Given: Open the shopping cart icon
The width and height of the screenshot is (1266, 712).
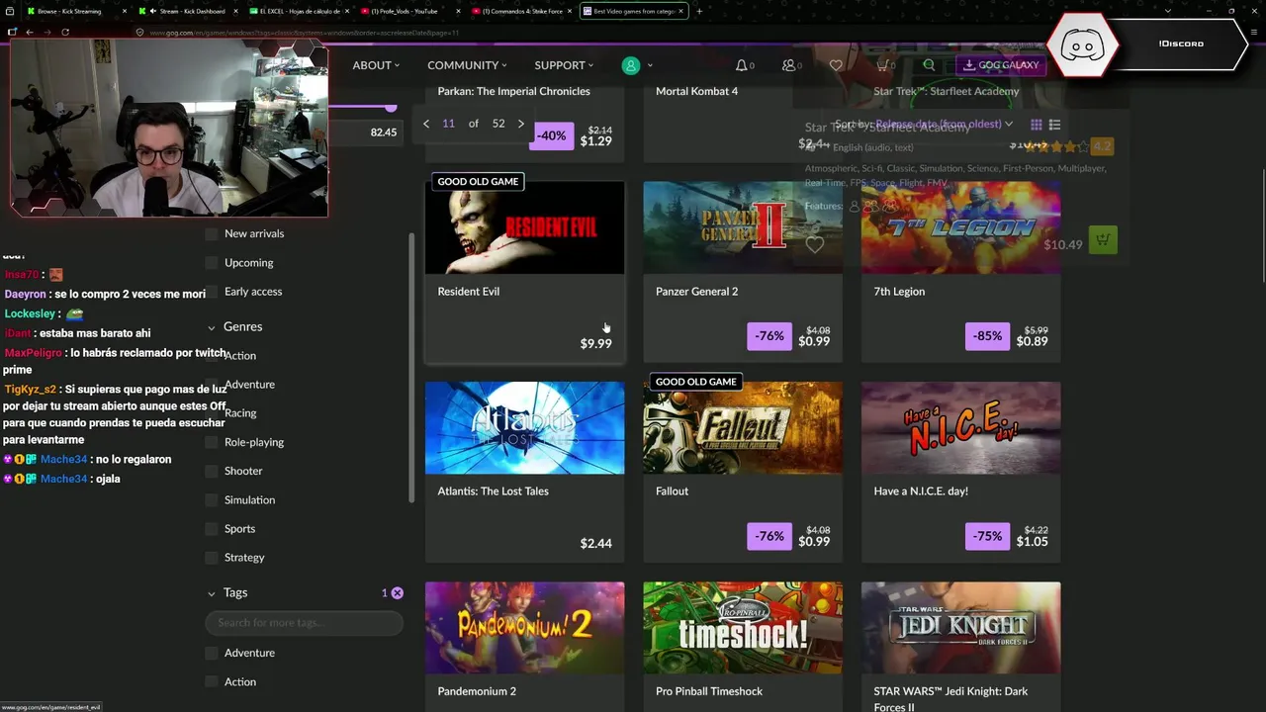Looking at the screenshot, I should pyautogui.click(x=882, y=65).
